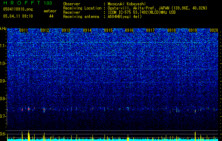Viewport: 222px width, 141px height.
Task: Select the filename 0504110910.png
Action: (18, 9)
